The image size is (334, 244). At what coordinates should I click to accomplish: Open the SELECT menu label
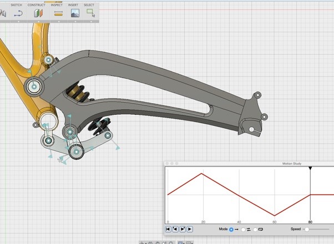click(89, 5)
